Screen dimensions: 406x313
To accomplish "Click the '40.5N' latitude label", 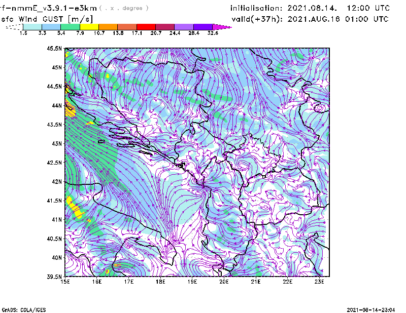I will pyautogui.click(x=54, y=239).
